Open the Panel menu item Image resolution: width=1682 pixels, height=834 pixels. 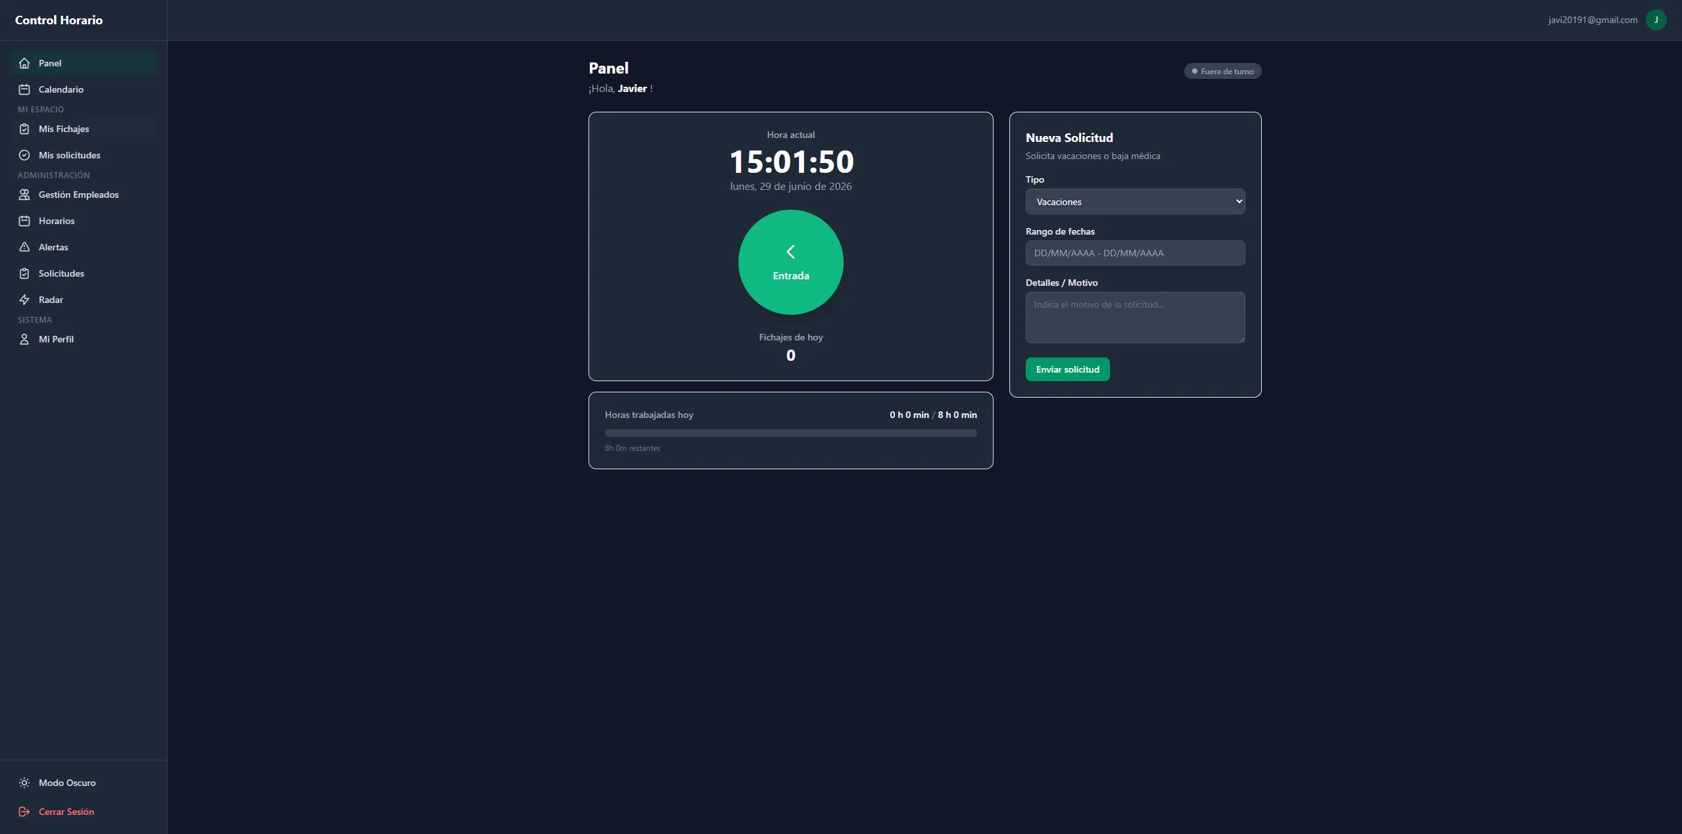point(84,63)
